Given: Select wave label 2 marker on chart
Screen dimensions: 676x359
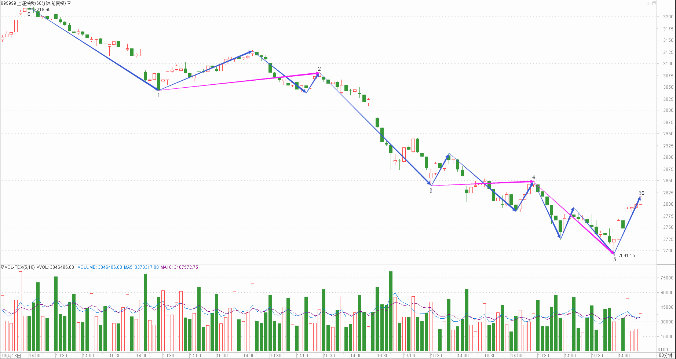Looking at the screenshot, I should [319, 69].
